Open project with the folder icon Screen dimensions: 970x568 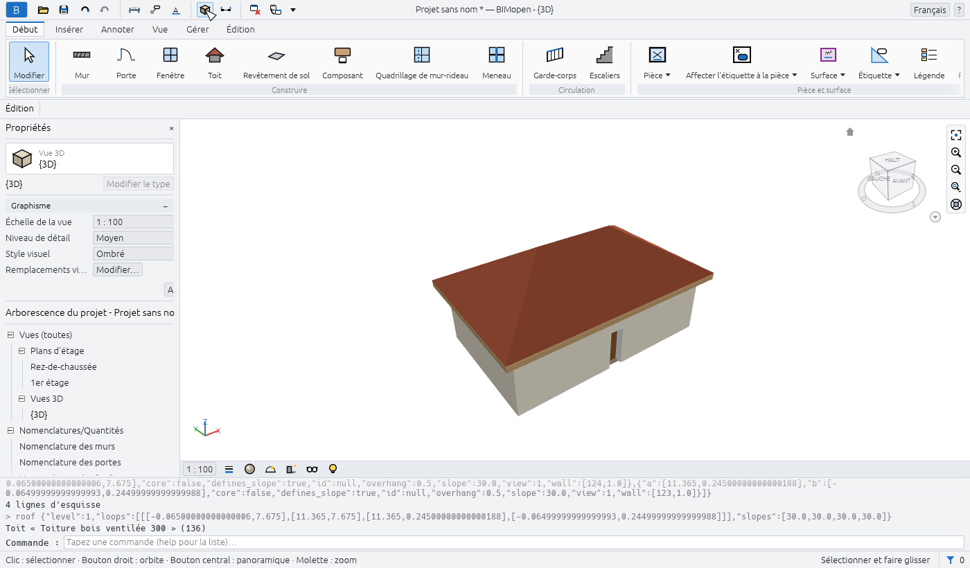click(x=43, y=10)
